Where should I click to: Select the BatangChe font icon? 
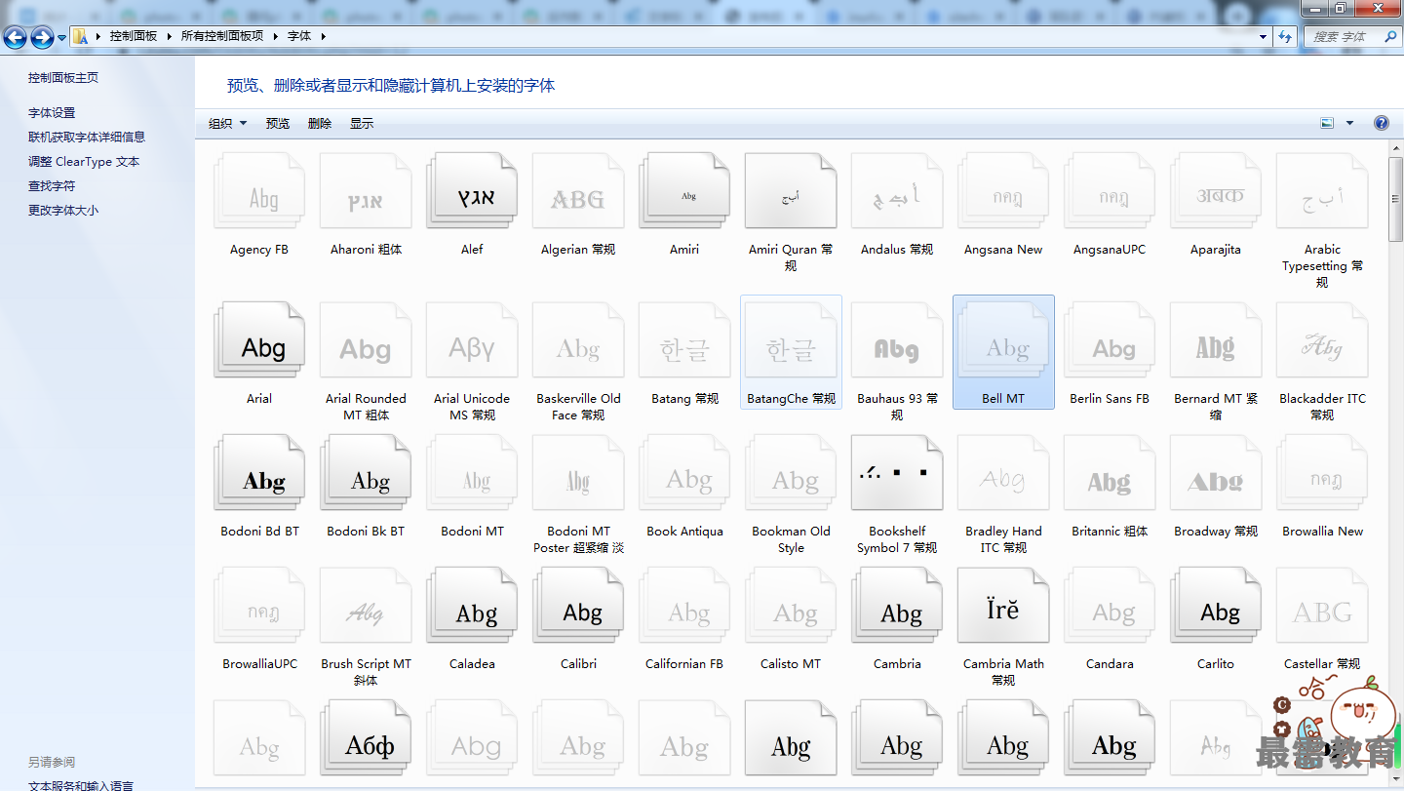click(x=791, y=340)
